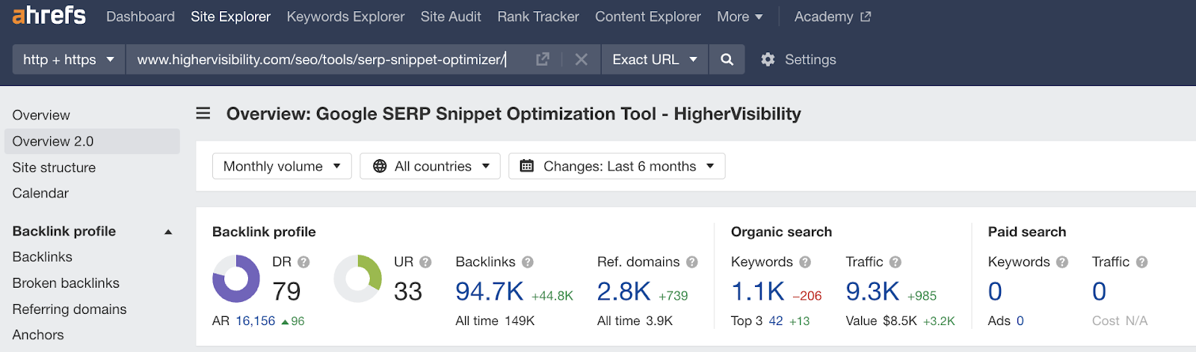Open Keywords Explorer

click(345, 16)
